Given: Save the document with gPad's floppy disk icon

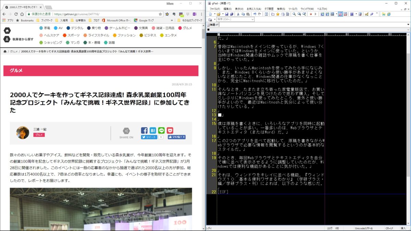Looking at the screenshot, I should click(227, 14).
